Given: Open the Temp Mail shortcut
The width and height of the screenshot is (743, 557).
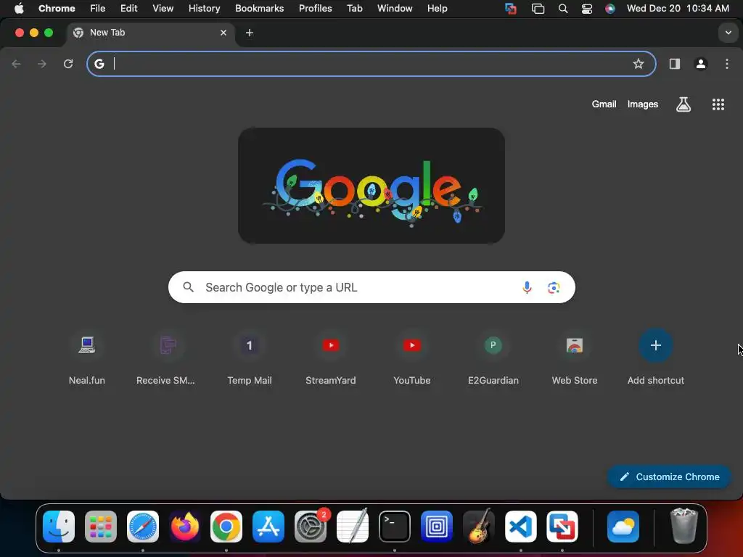Looking at the screenshot, I should point(250,358).
